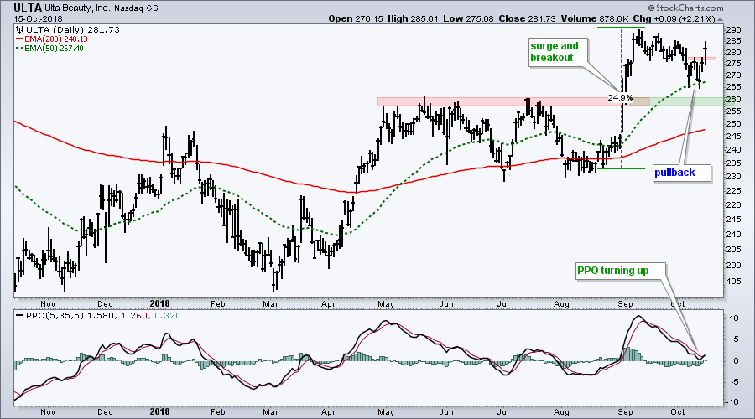Click the Close 281.73 value
755x419 pixels.
[x=527, y=18]
